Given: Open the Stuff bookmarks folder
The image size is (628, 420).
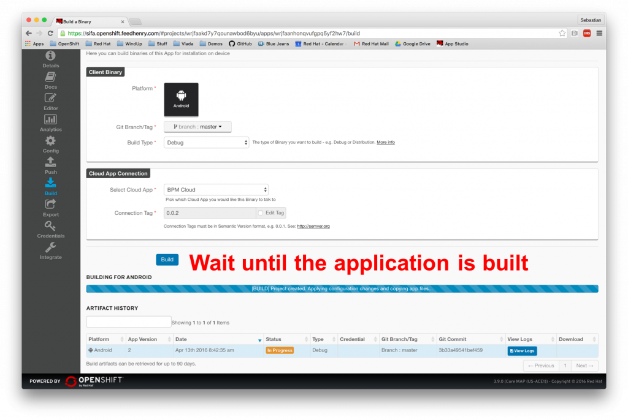Looking at the screenshot, I should click(x=158, y=44).
